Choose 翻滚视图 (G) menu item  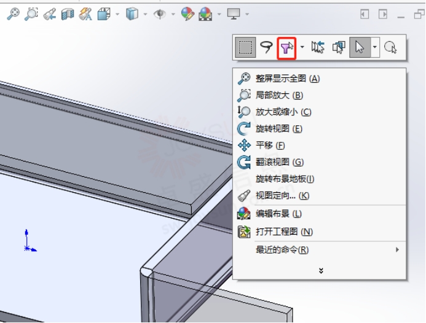320,162
